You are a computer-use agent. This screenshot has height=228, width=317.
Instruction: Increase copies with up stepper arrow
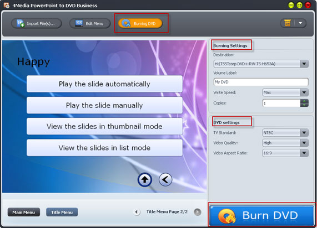click(x=304, y=101)
